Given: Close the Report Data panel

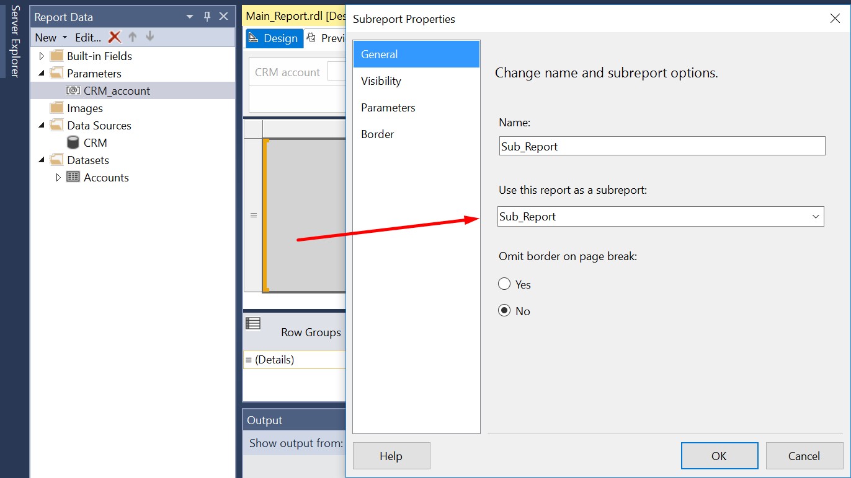Looking at the screenshot, I should pos(224,17).
